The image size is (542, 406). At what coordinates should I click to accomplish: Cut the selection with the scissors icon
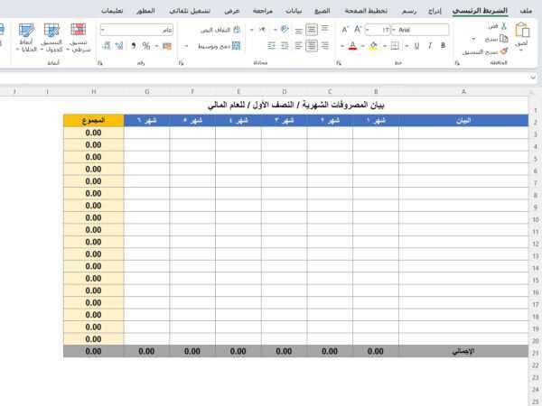click(503, 26)
